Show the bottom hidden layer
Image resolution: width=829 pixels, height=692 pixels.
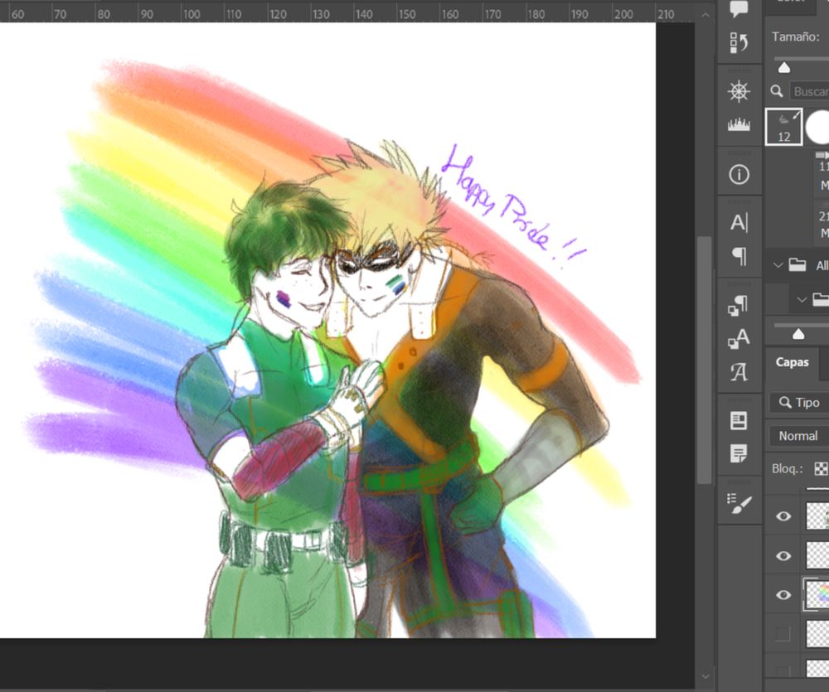point(783,670)
